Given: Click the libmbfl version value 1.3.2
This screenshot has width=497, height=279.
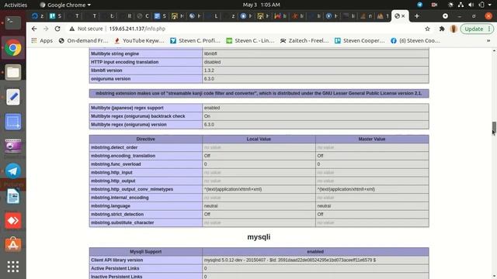Looking at the screenshot, I should (x=209, y=71).
